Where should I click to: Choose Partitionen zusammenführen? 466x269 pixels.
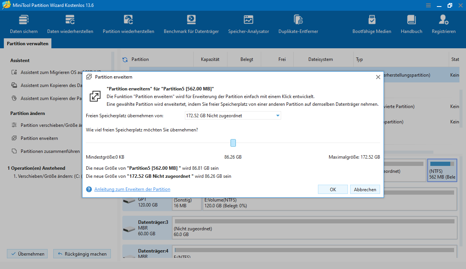coord(50,151)
